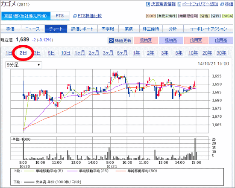
Task: Click the 信用買 button
Action: (x=196, y=40)
